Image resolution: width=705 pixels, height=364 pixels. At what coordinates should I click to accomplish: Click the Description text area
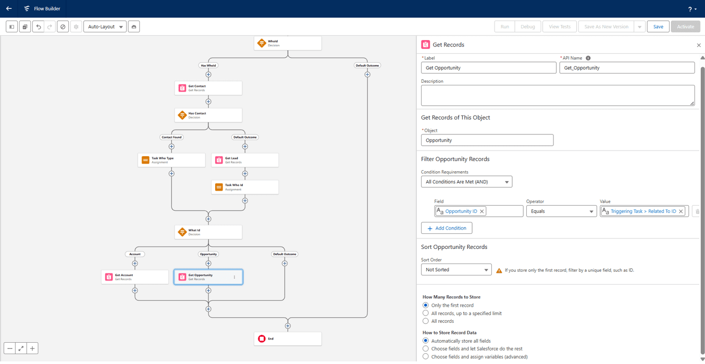pyautogui.click(x=558, y=95)
